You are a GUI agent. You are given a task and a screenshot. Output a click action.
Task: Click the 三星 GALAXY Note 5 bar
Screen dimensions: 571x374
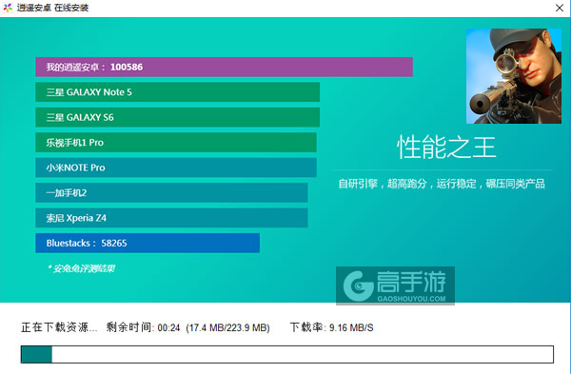(x=178, y=92)
